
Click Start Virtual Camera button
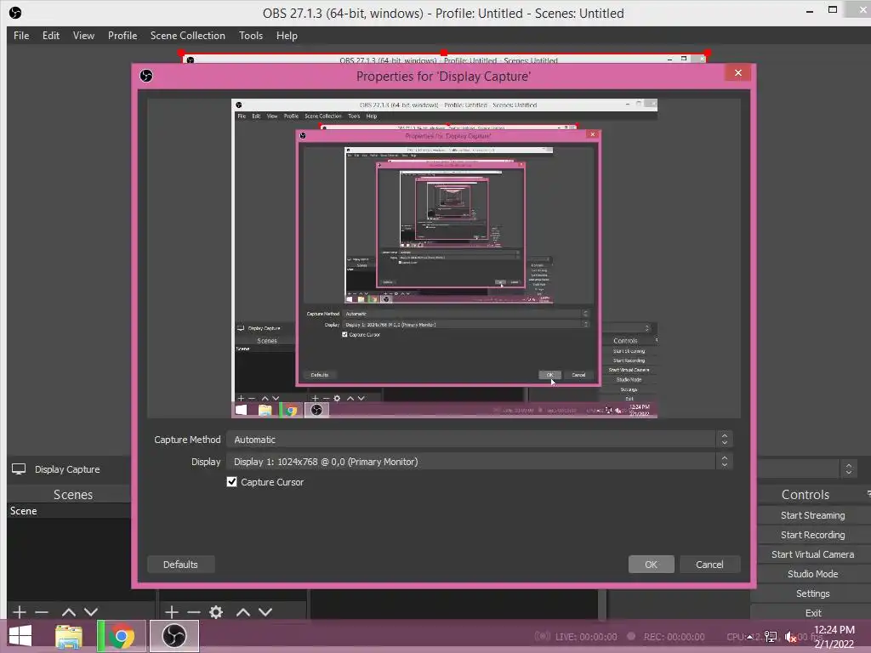[x=812, y=554]
